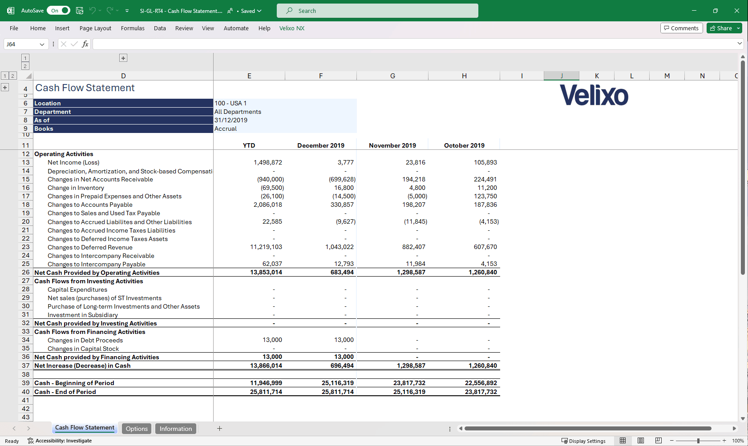
Task: Click the sharing status icon beside filename
Action: click(x=230, y=11)
